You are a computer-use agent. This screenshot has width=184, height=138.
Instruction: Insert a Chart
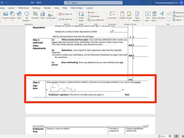coord(43,15)
